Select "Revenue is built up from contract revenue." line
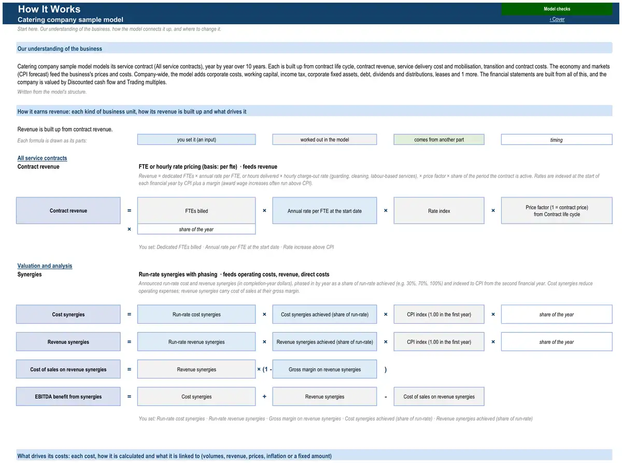622x463 pixels. coord(65,129)
